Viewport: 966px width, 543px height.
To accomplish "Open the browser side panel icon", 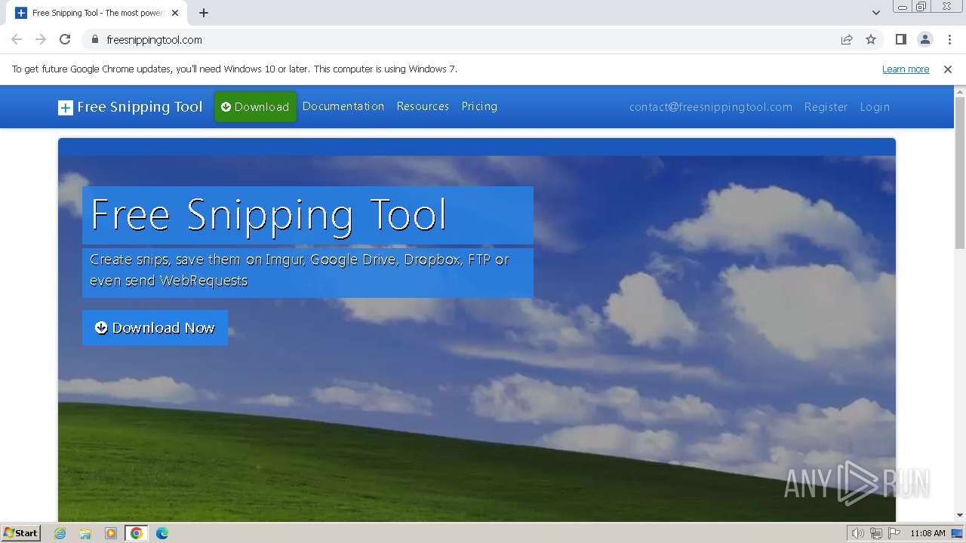I will coord(900,39).
